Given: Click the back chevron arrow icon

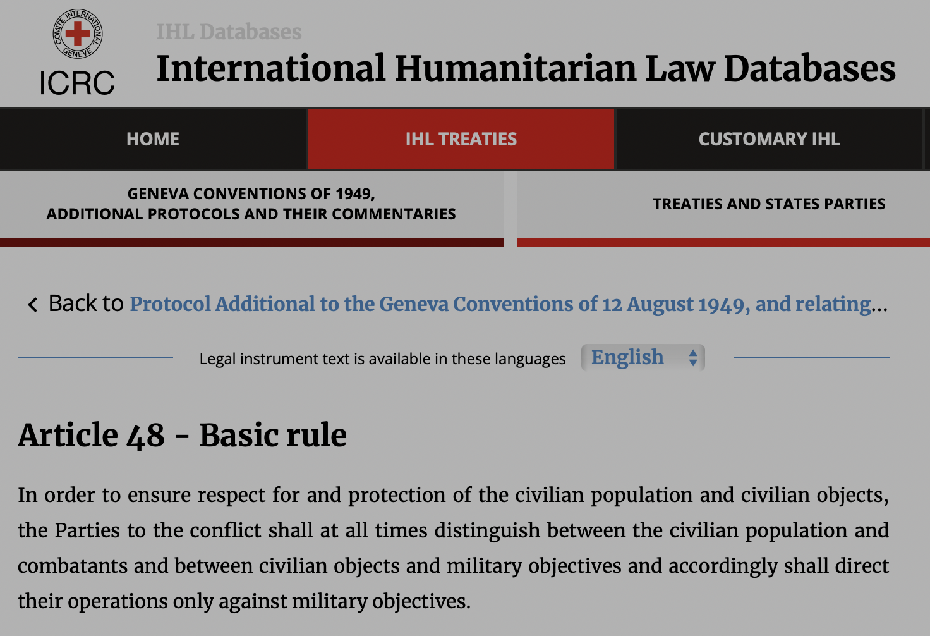Looking at the screenshot, I should click(33, 305).
